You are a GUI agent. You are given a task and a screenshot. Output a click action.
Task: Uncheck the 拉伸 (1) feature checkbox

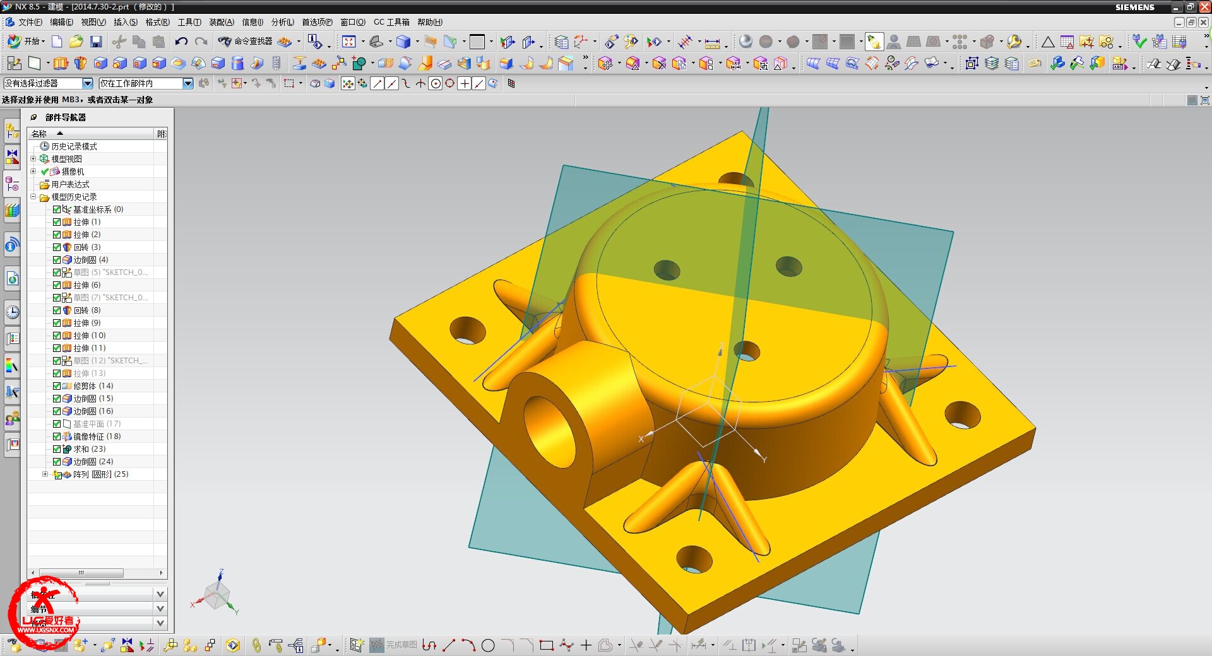[57, 222]
